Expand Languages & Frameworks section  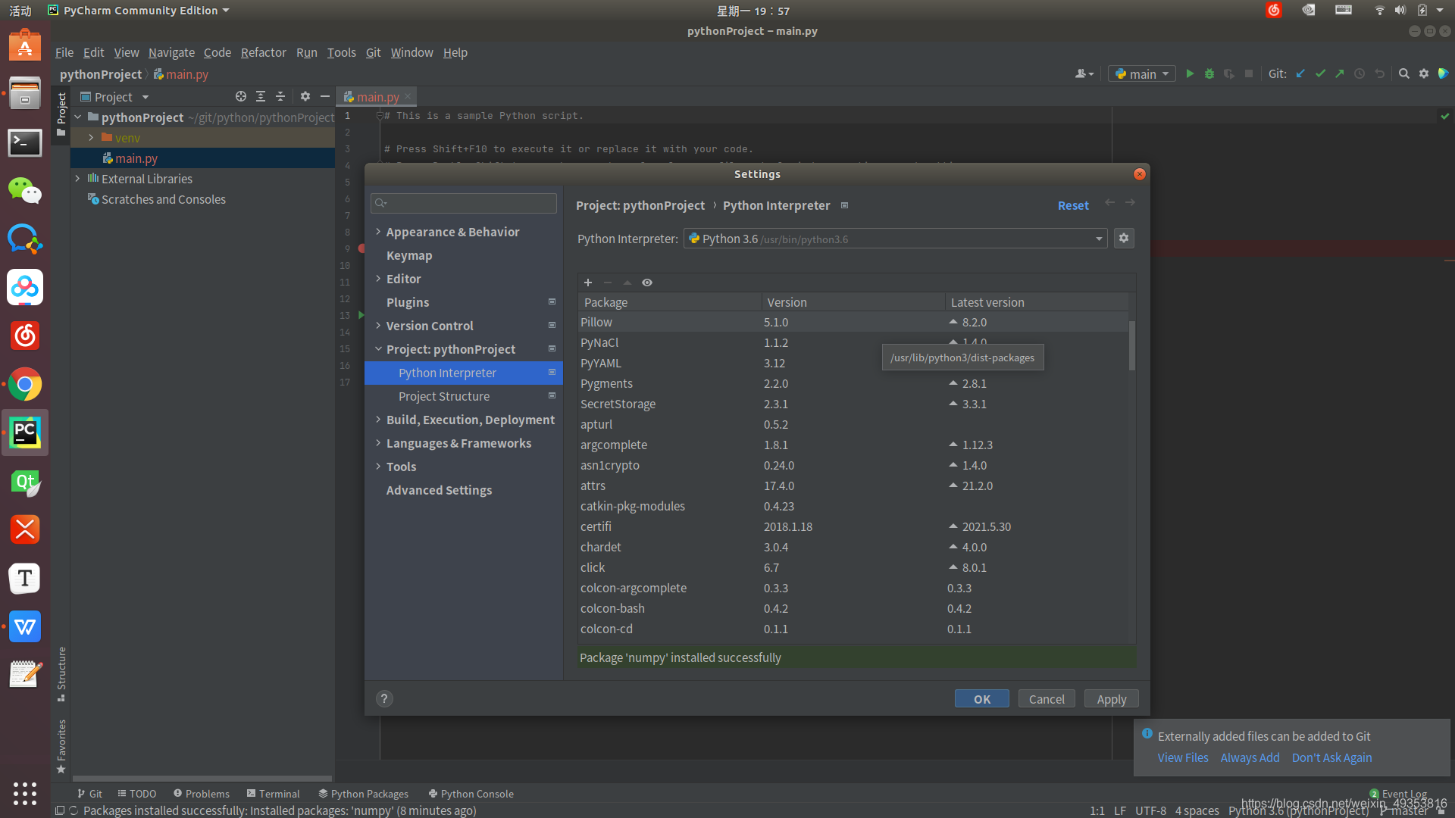coord(378,442)
